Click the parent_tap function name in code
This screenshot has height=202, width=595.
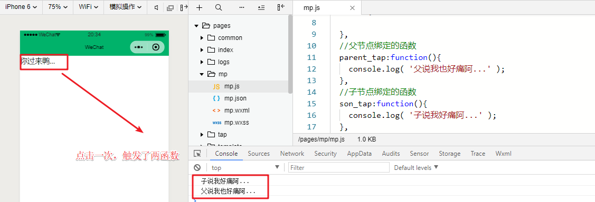[x=363, y=57]
